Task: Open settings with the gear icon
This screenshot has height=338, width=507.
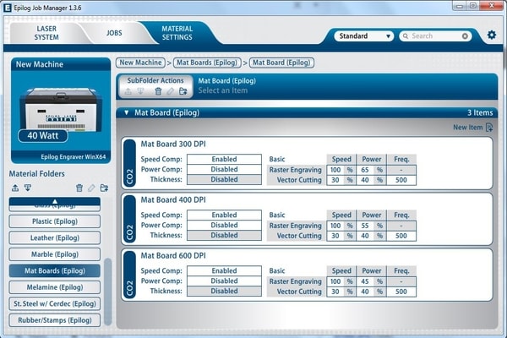Action: (x=492, y=35)
